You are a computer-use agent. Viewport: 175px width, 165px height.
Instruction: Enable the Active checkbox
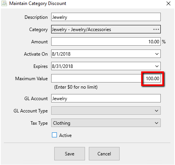[54, 135]
